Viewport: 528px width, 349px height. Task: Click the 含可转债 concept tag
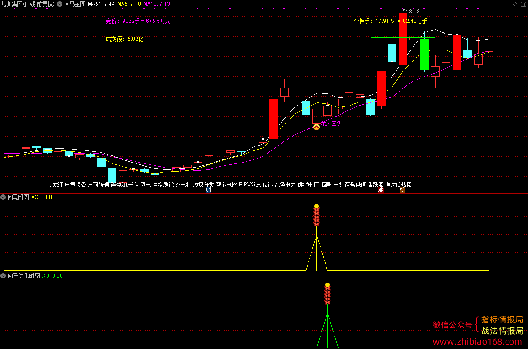click(99, 185)
